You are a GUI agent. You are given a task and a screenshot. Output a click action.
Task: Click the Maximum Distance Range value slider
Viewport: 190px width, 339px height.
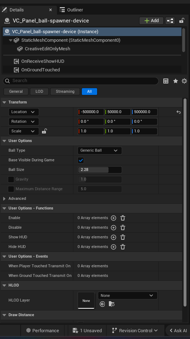tap(100, 189)
